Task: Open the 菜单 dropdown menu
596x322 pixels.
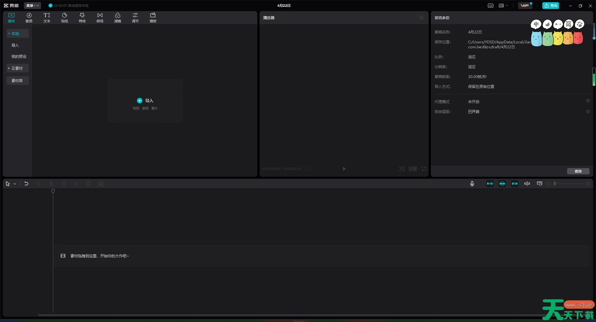Action: tap(32, 6)
